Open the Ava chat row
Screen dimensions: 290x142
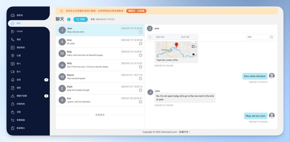click(100, 100)
